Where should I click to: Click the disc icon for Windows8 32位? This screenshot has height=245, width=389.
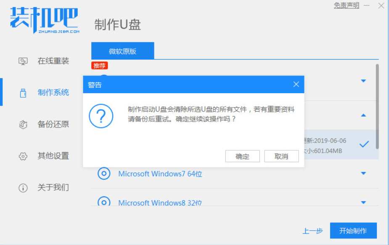pyautogui.click(x=104, y=202)
